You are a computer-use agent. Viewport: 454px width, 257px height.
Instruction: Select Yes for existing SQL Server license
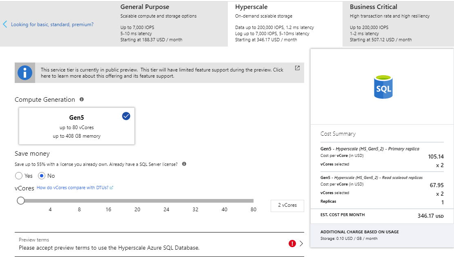(x=19, y=176)
